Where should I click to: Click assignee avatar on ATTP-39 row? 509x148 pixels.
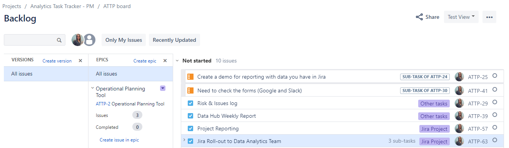coord(459,116)
